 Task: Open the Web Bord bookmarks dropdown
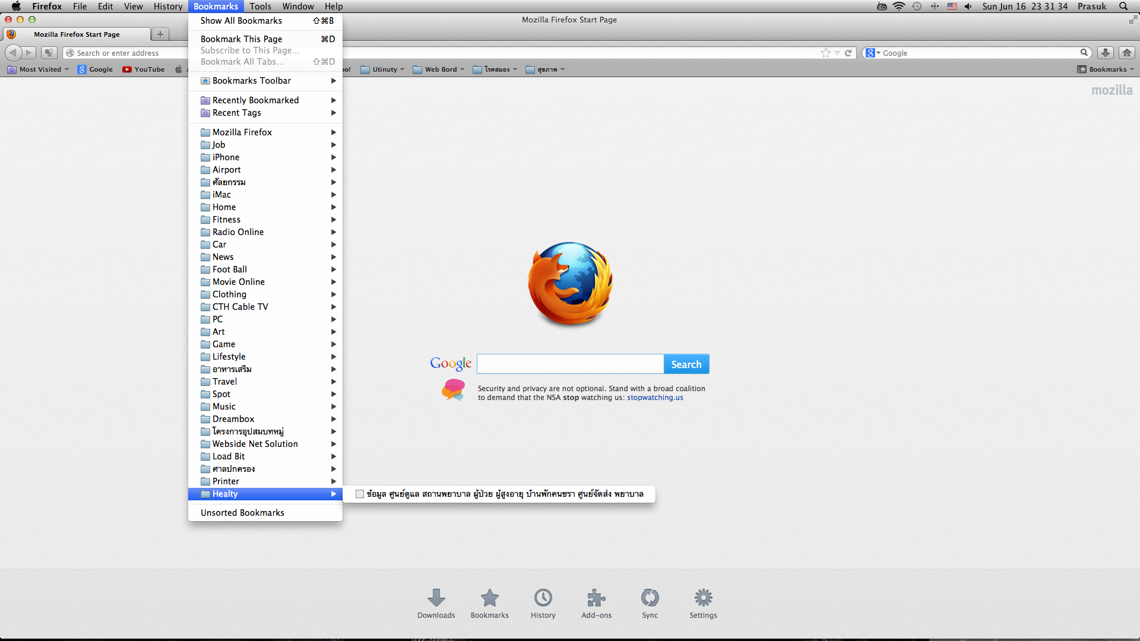pos(439,69)
